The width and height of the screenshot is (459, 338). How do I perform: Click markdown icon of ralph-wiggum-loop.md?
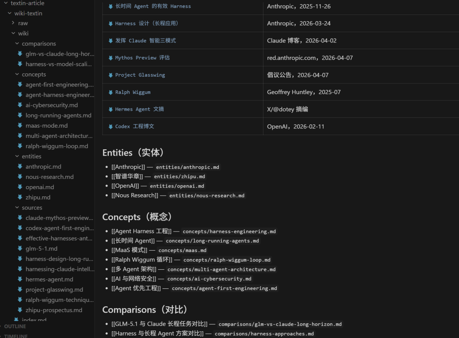coord(20,146)
